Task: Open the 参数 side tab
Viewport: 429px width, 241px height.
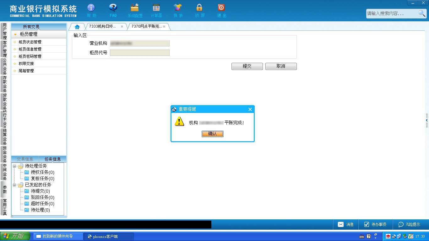Action: pyautogui.click(x=4, y=190)
